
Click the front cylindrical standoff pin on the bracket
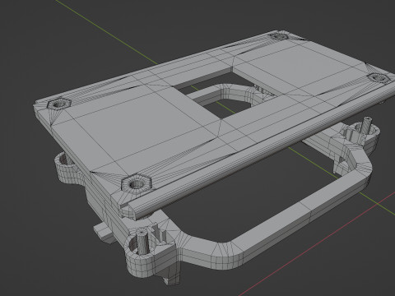(142, 242)
